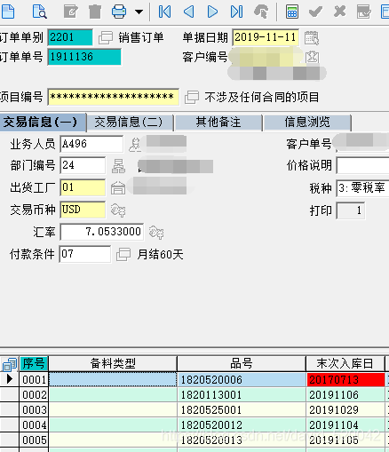Open the tax type 零税率 combo box

pyautogui.click(x=363, y=188)
